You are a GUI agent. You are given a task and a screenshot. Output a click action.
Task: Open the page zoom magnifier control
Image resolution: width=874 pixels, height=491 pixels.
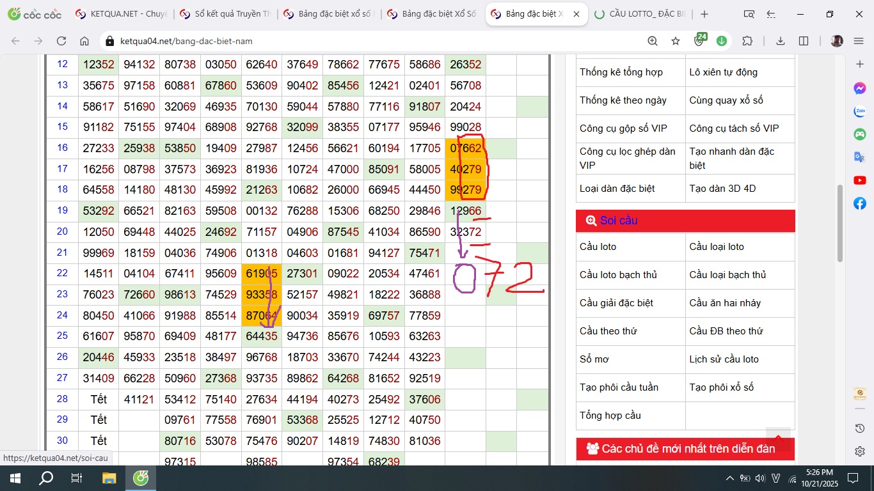coord(653,41)
